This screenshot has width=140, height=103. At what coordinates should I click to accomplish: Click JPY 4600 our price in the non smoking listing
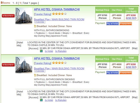click(x=116, y=64)
